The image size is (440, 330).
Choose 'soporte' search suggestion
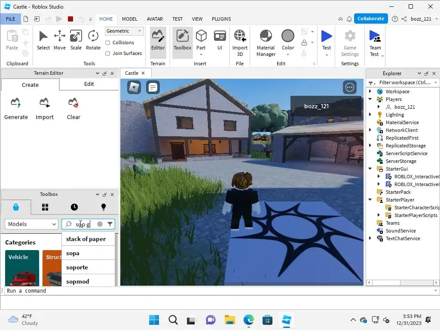(88, 267)
